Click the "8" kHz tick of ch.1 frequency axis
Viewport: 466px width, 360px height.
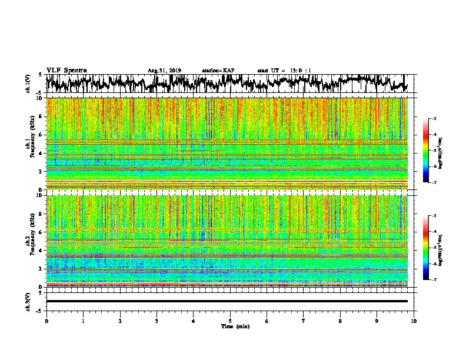[42, 116]
